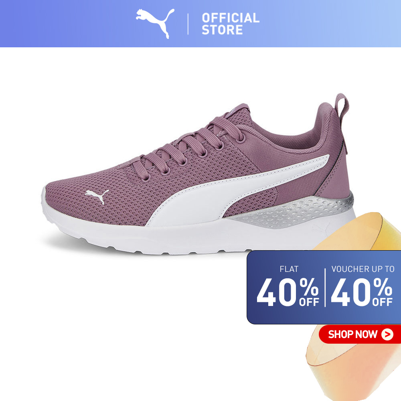
Task: Select the OFFICIAL STORE header text
Action: [231, 24]
